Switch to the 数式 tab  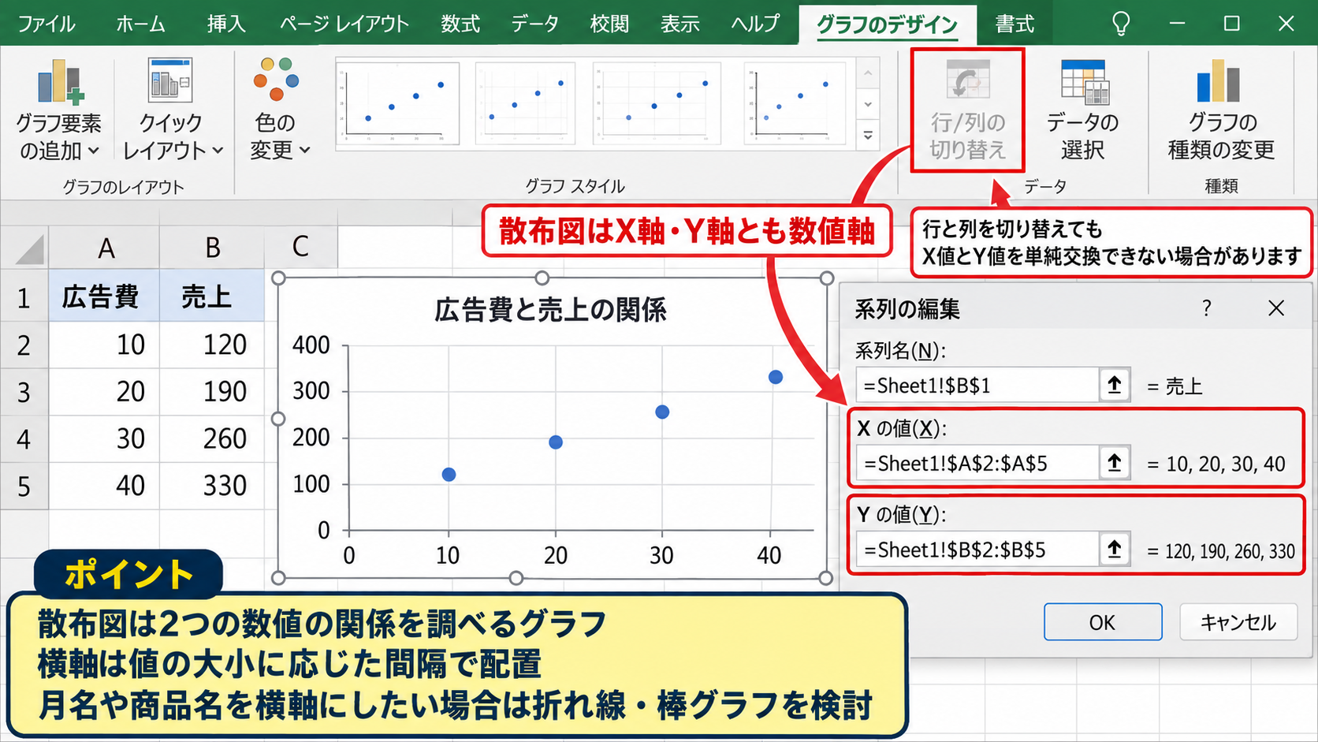point(460,24)
